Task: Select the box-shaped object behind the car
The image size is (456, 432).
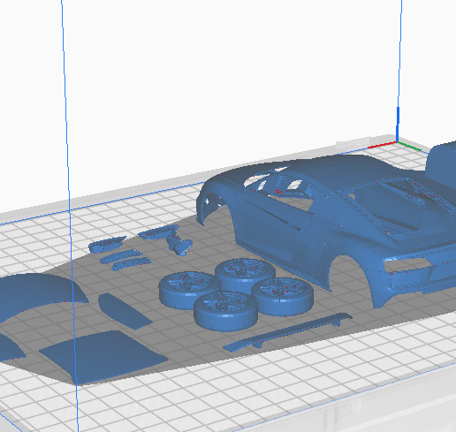Action: coord(441,165)
